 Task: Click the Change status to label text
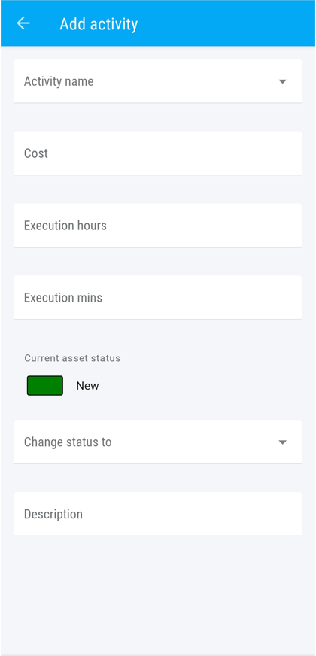point(68,442)
